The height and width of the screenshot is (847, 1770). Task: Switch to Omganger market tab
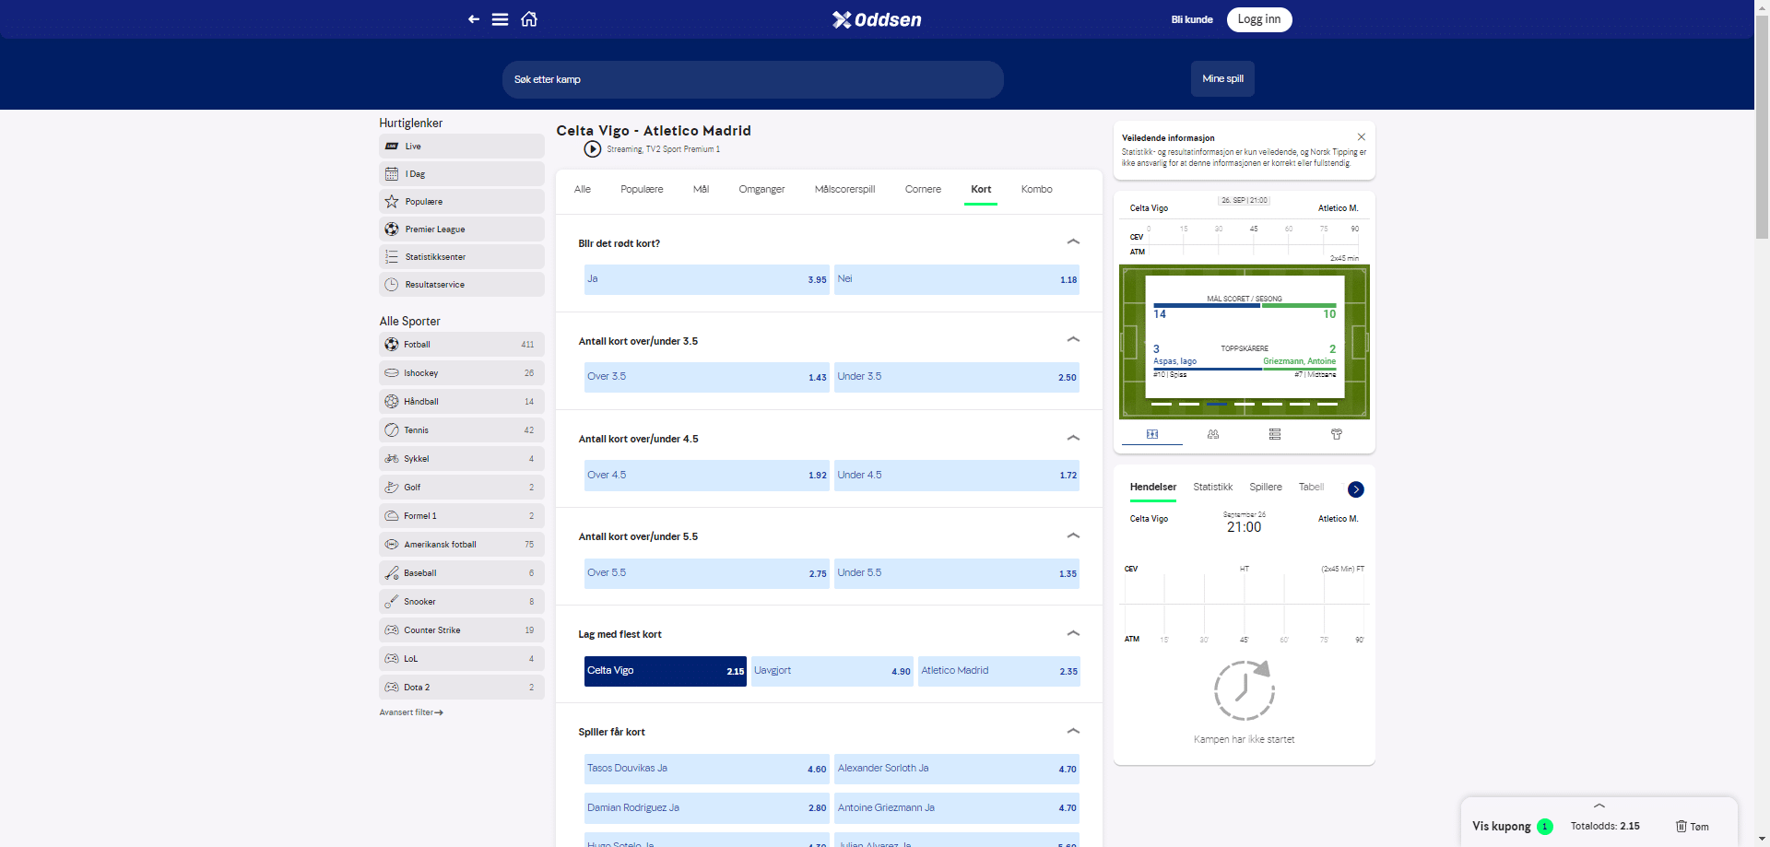pos(761,189)
